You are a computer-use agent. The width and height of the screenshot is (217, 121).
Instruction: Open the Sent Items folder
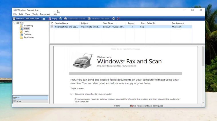click(x=27, y=37)
